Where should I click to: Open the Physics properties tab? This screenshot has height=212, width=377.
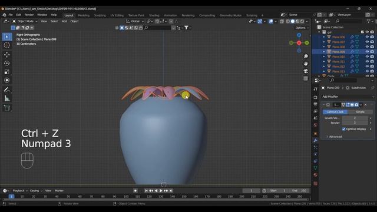click(316, 154)
